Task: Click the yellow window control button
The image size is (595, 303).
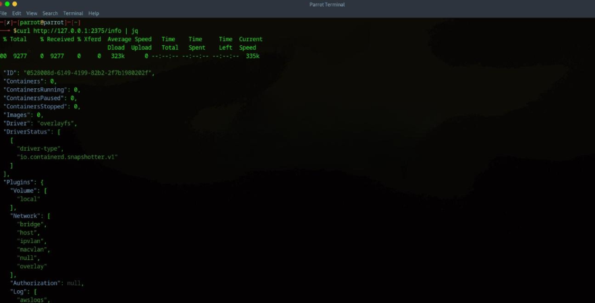Action: [x=14, y=4]
